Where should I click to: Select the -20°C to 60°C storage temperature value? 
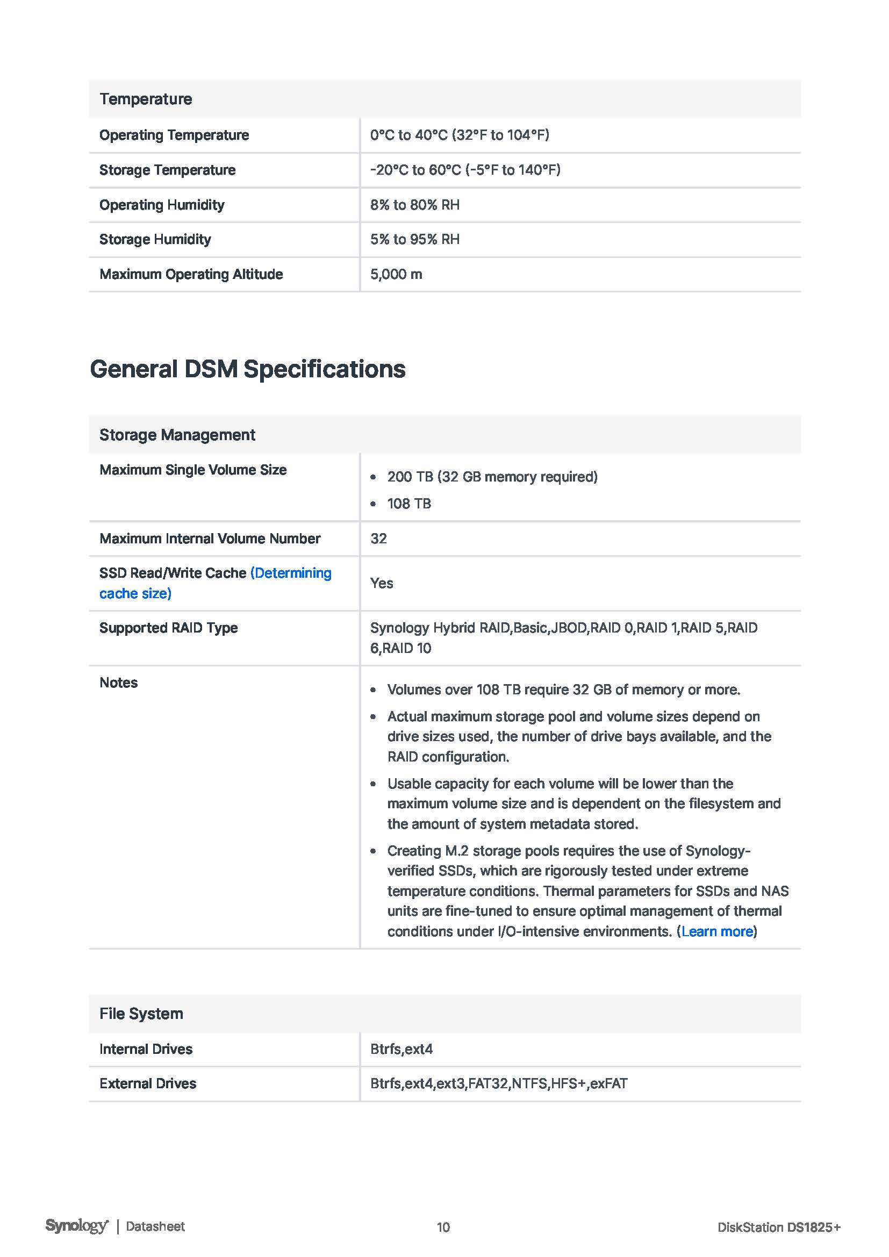[x=465, y=170]
